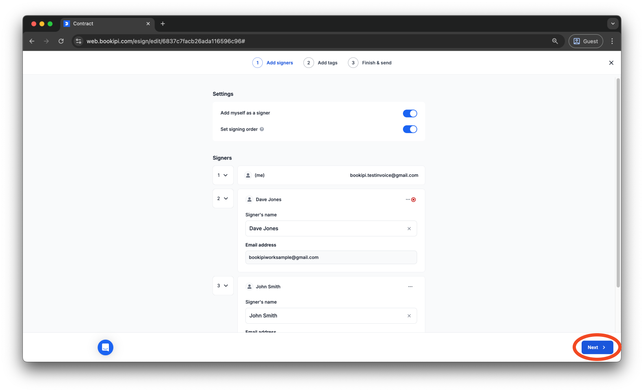This screenshot has height=392, width=644.
Task: Select the Contract tab
Action: pyautogui.click(x=107, y=24)
